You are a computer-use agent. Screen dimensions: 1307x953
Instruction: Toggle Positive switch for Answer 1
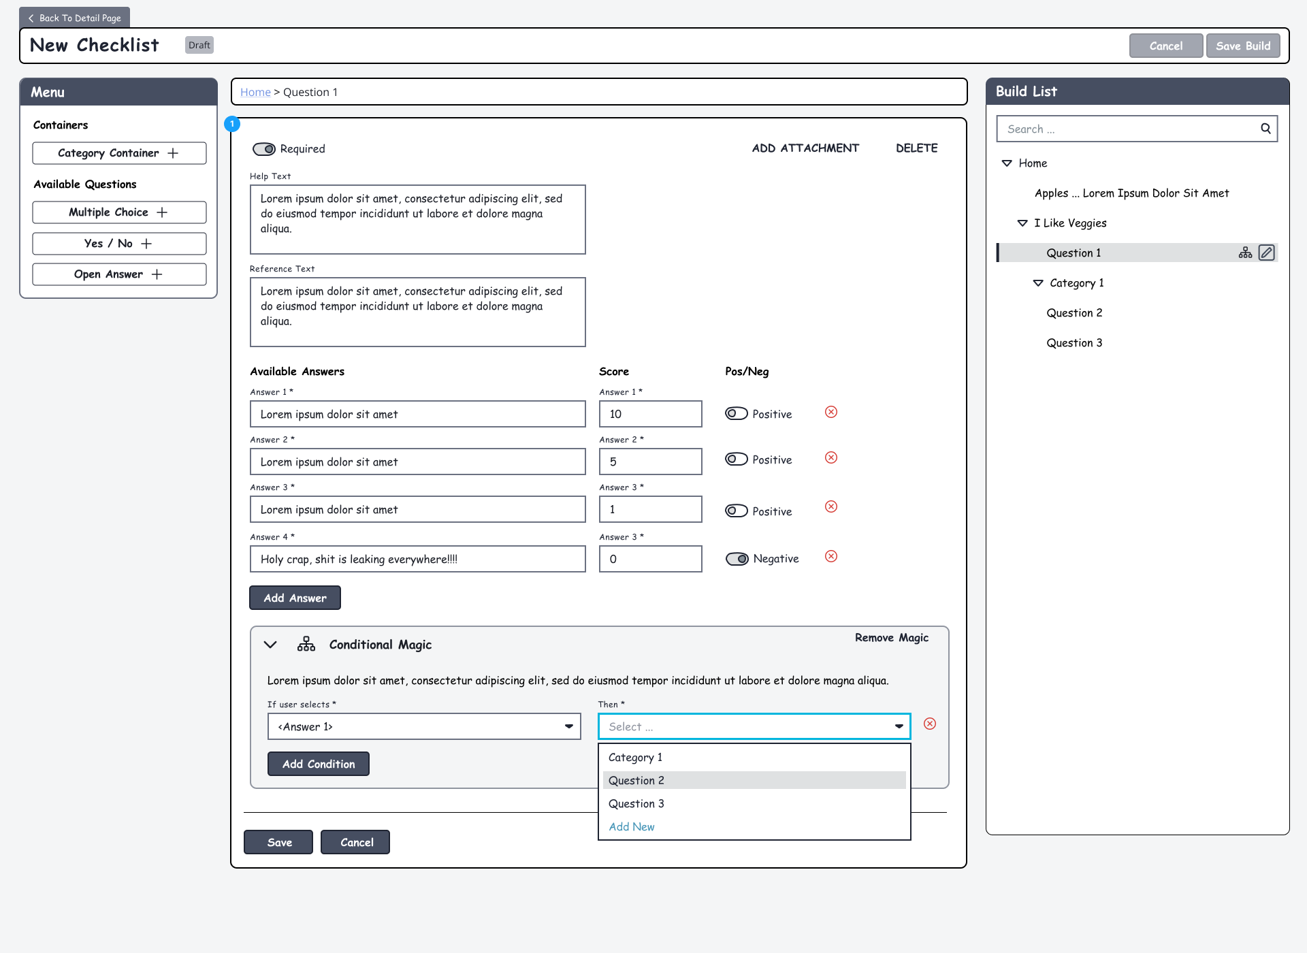(737, 414)
